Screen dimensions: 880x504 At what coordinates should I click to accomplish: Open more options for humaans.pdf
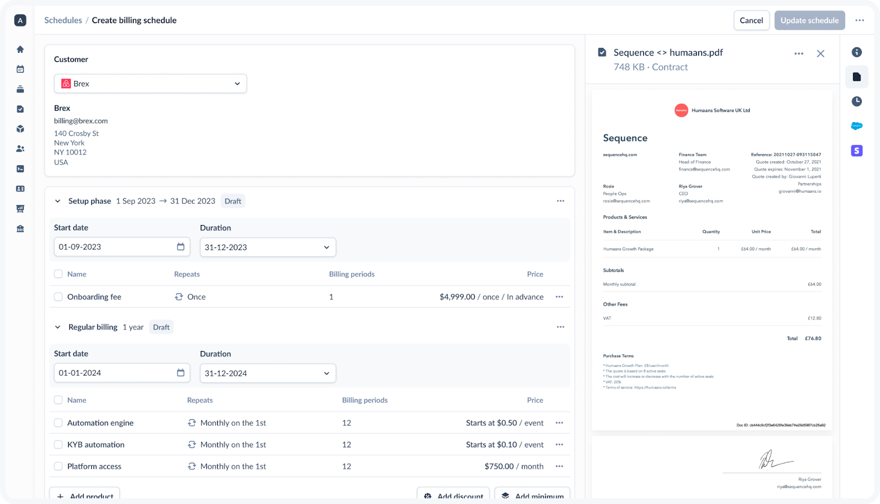tap(799, 53)
